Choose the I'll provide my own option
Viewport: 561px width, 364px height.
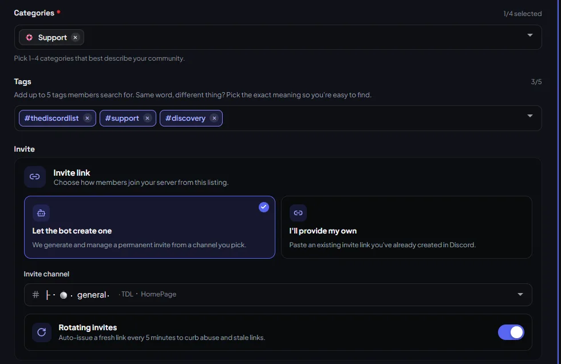click(406, 227)
